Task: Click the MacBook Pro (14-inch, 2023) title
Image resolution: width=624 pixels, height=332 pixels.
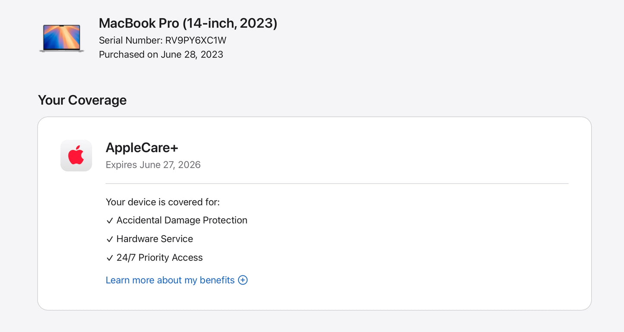Action: (188, 23)
